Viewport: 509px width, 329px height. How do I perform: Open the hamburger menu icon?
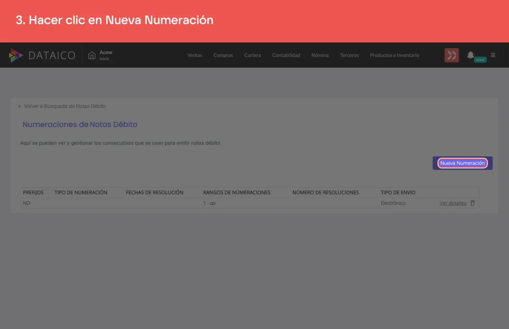pos(493,55)
